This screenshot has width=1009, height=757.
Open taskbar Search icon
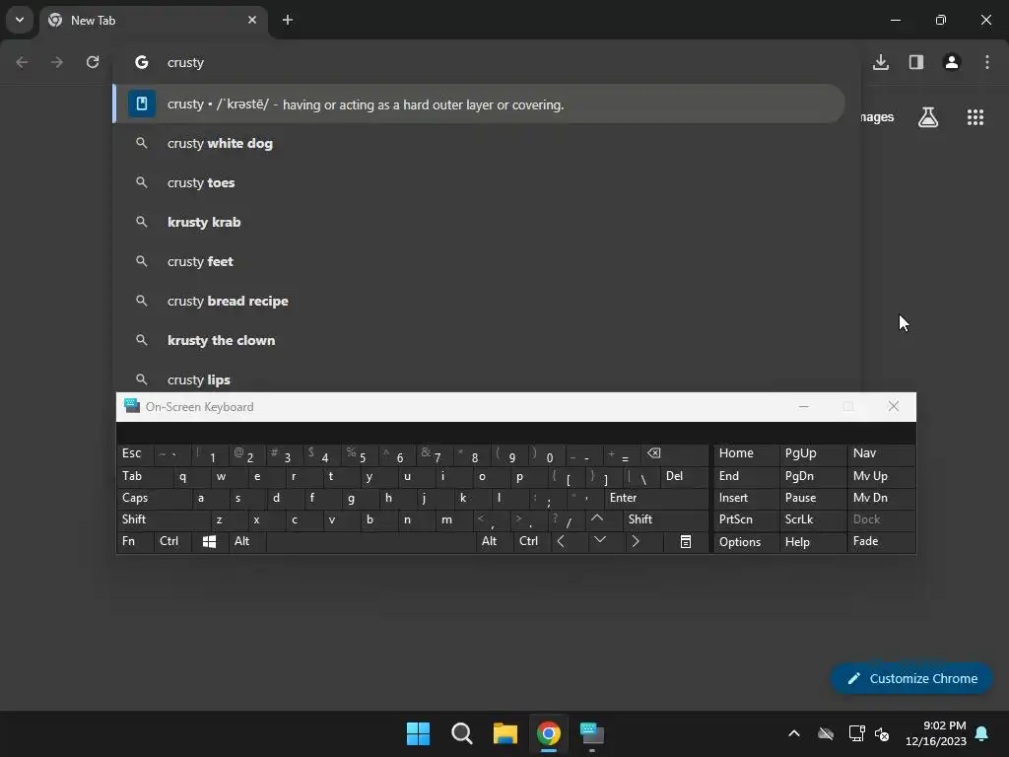click(462, 733)
